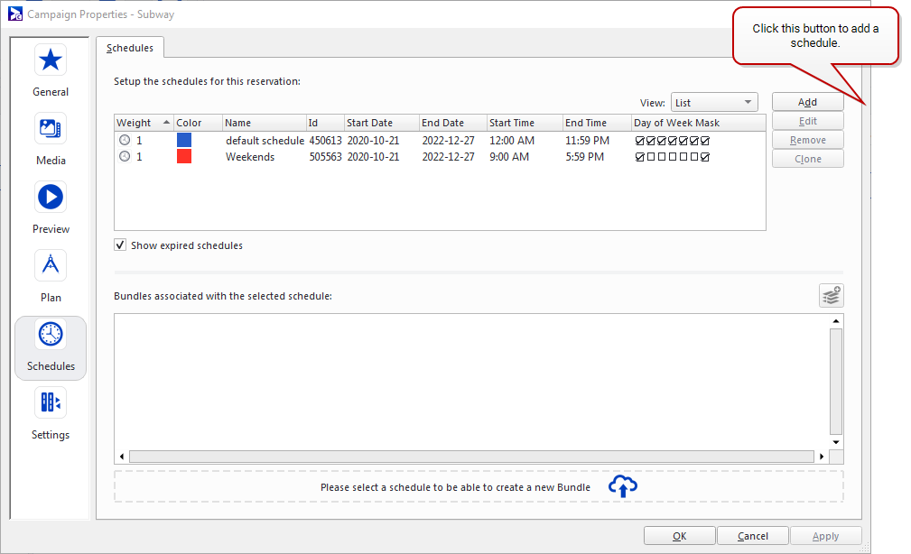Click the Add schedule button
Image resolution: width=911 pixels, height=554 pixels.
coord(807,102)
